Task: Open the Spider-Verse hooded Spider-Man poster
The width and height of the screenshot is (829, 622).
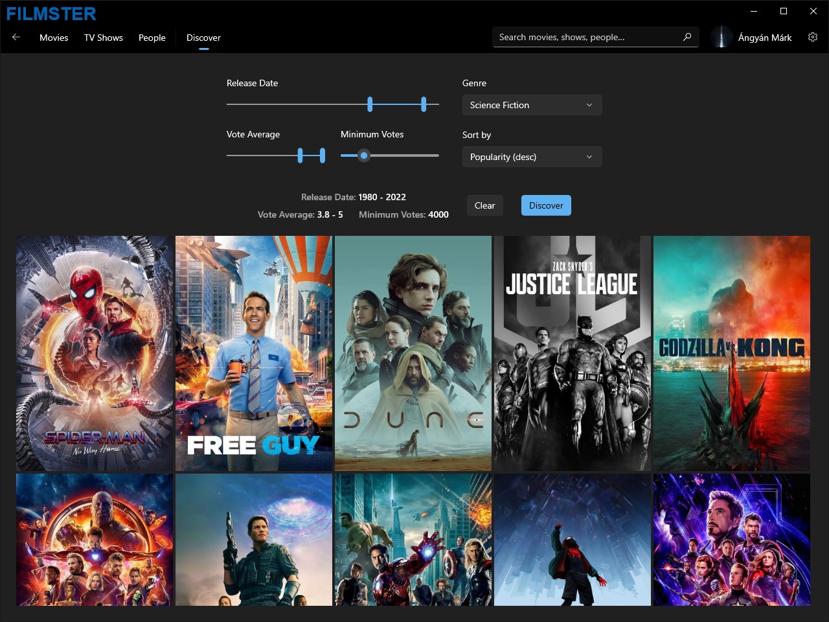Action: click(573, 540)
